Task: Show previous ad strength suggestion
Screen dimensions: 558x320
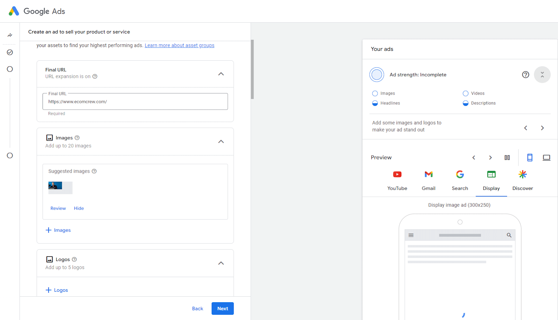Action: point(526,128)
